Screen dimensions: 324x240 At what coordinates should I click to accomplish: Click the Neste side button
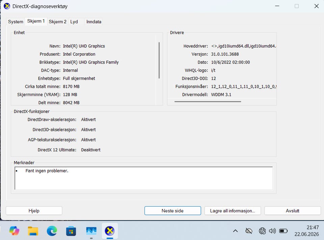172,211
